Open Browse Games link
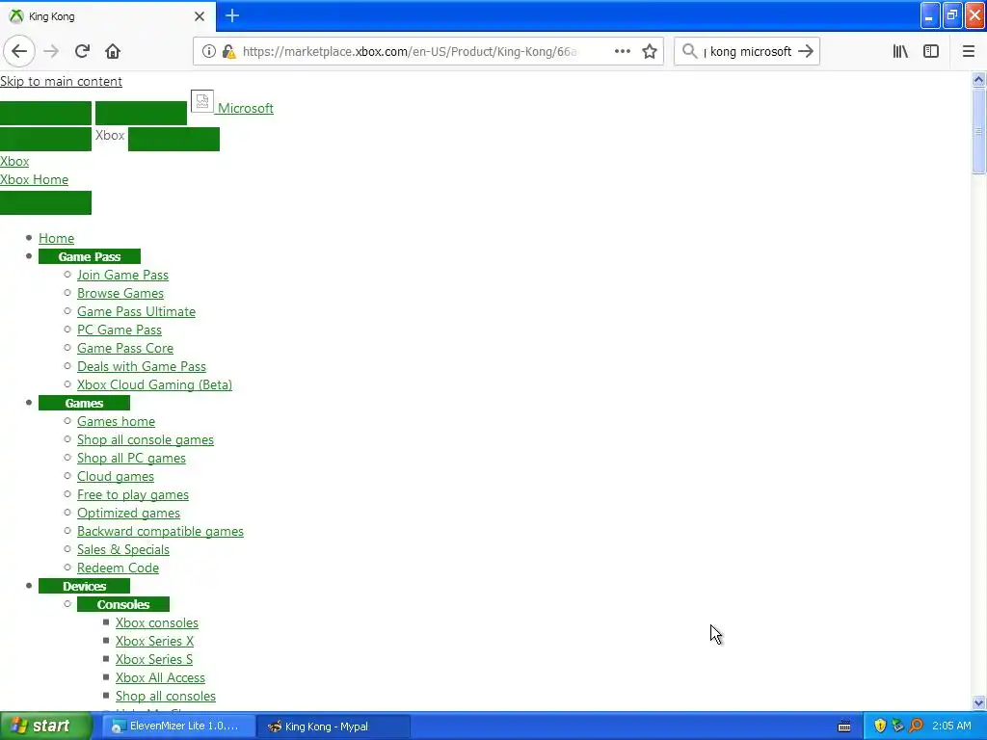The height and width of the screenshot is (740, 987). [120, 293]
